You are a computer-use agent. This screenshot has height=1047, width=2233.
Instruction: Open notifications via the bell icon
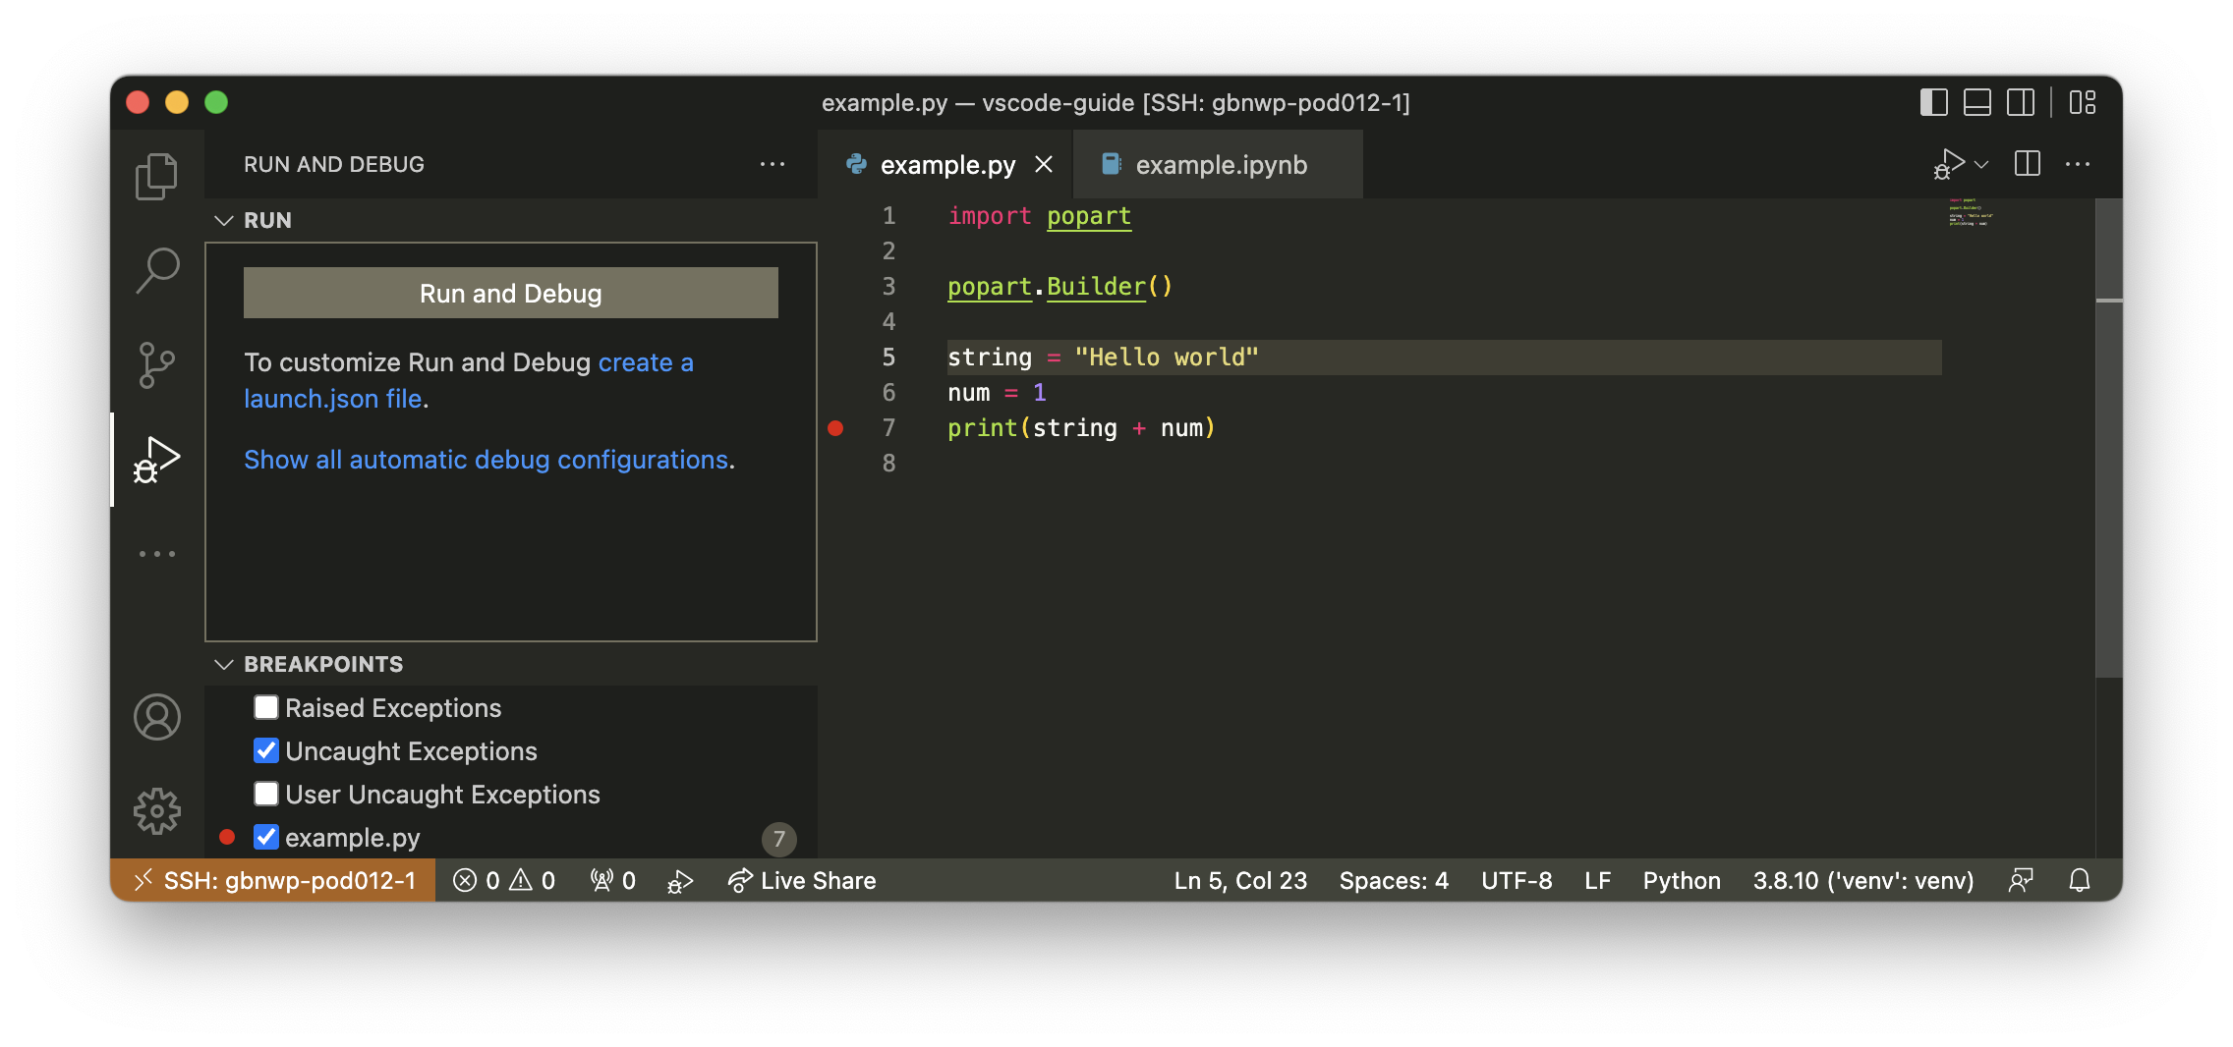(2081, 880)
